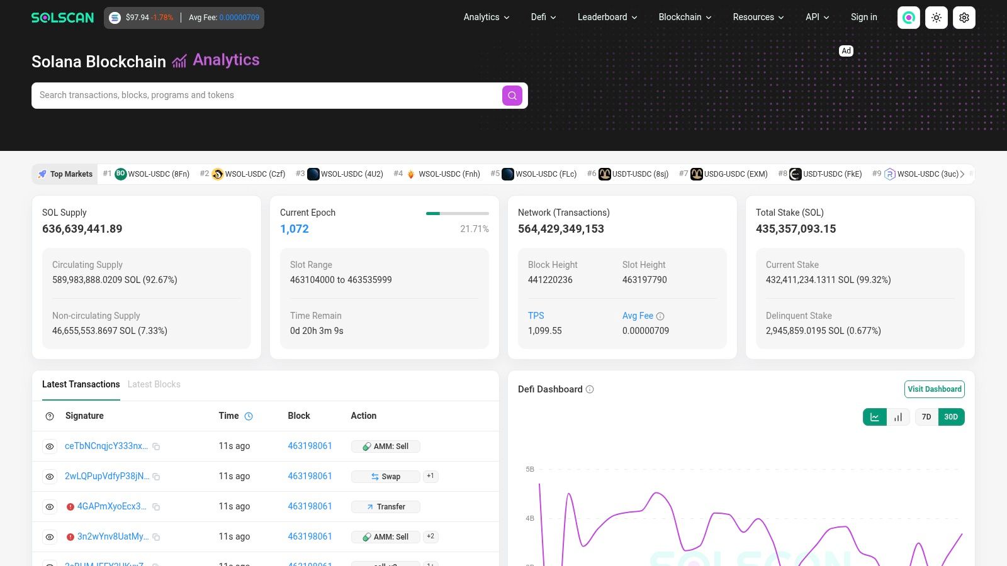This screenshot has height=566, width=1007.
Task: Open the settings gear icon
Action: pos(964,18)
